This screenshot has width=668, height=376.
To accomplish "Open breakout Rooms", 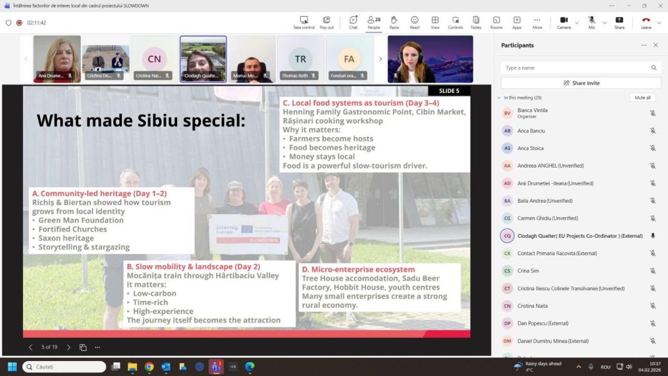I will tap(496, 23).
